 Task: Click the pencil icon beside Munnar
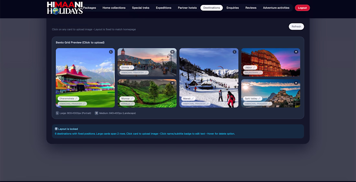click(132, 99)
